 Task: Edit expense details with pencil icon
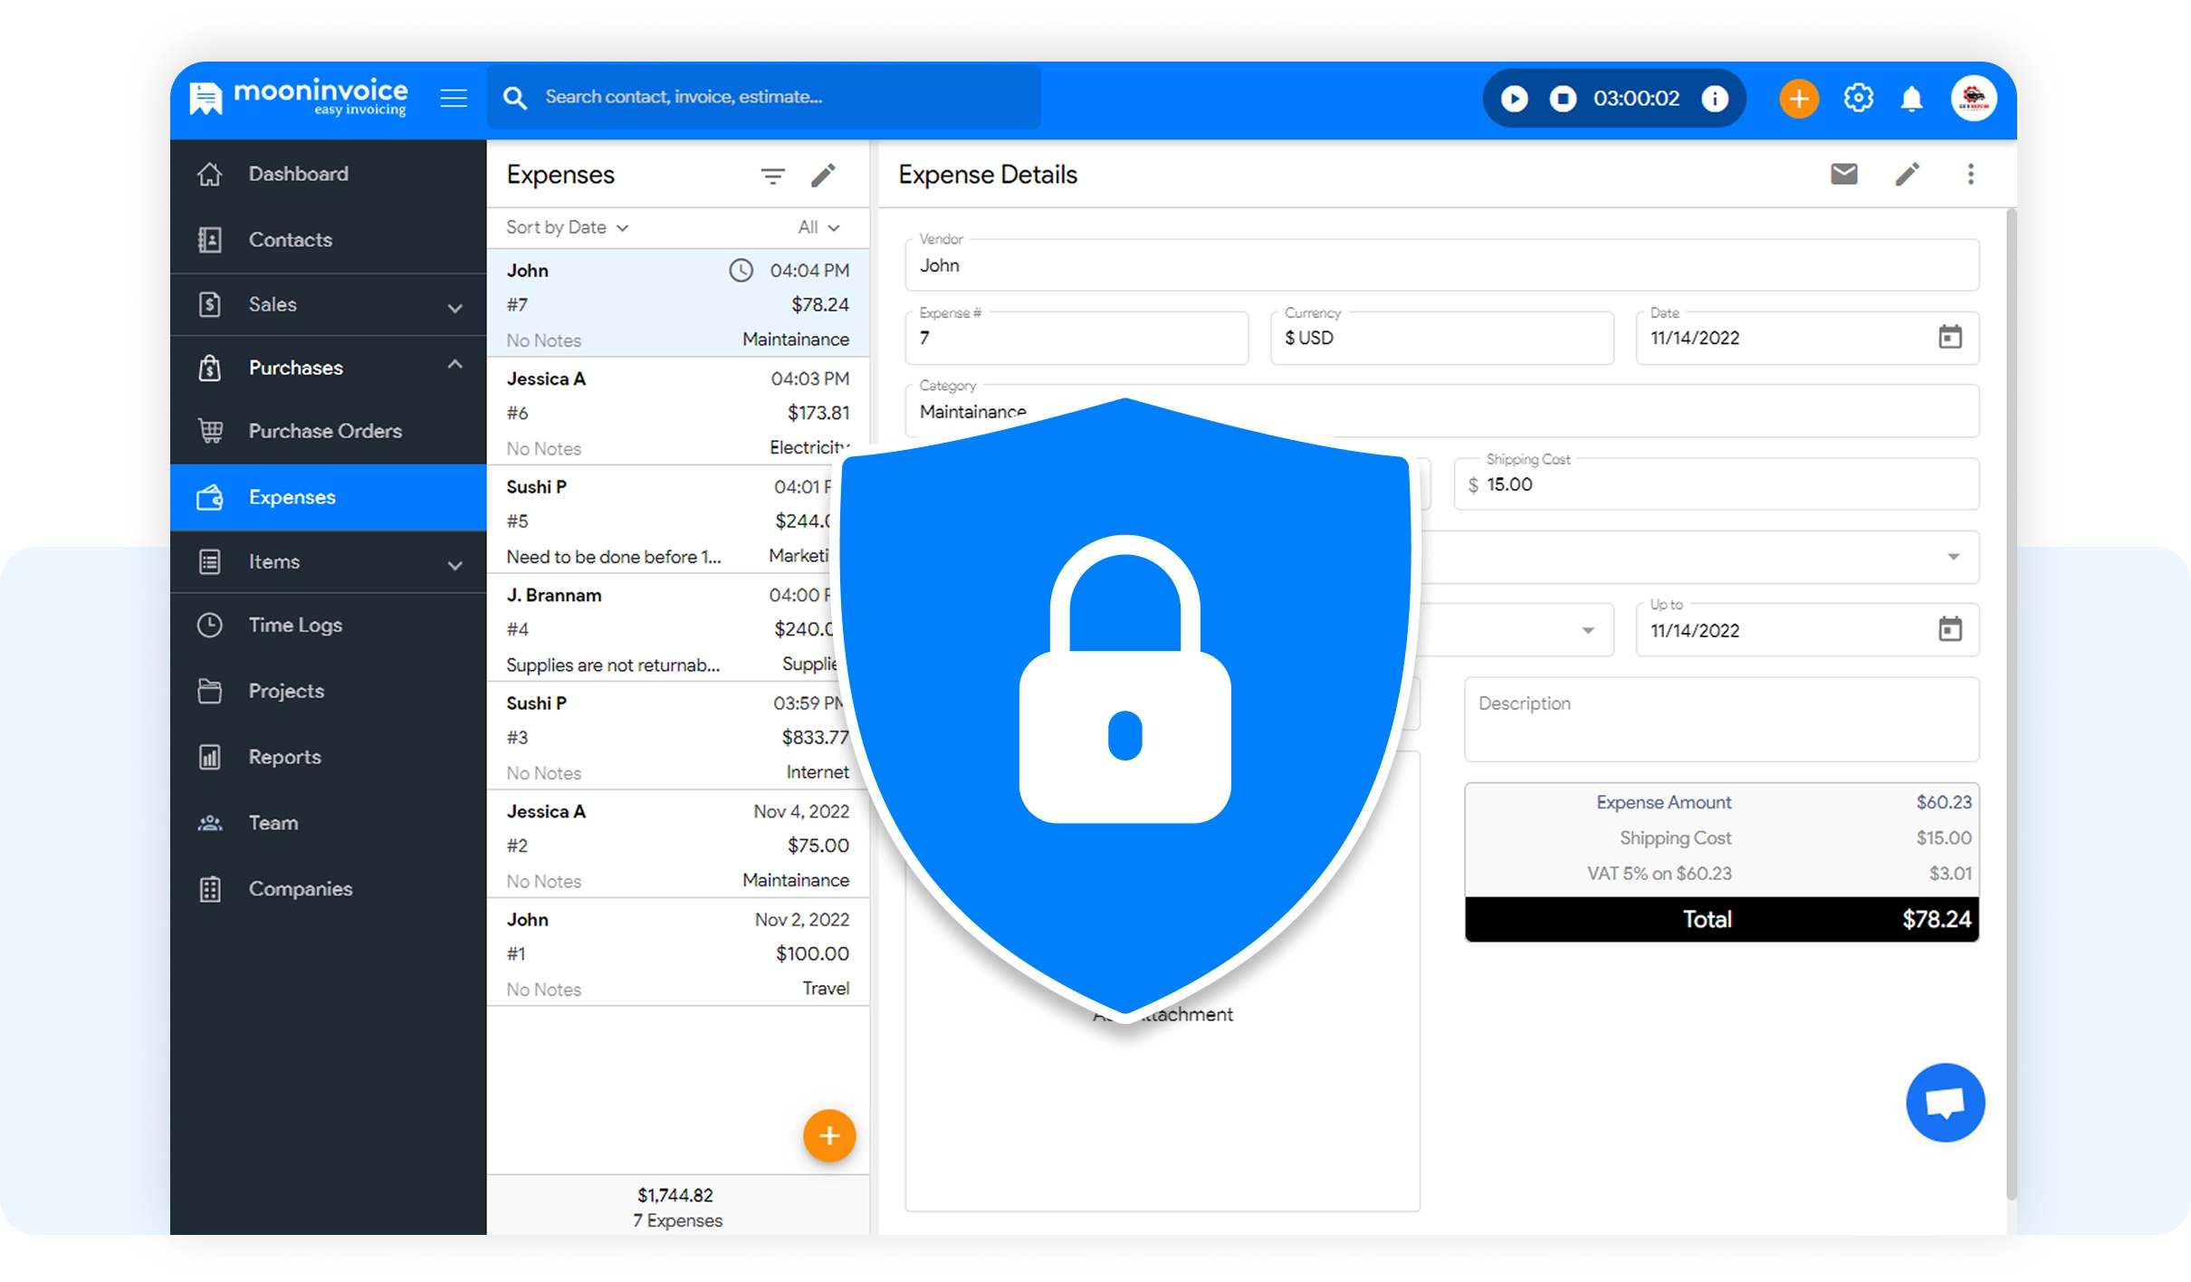coord(1907,174)
